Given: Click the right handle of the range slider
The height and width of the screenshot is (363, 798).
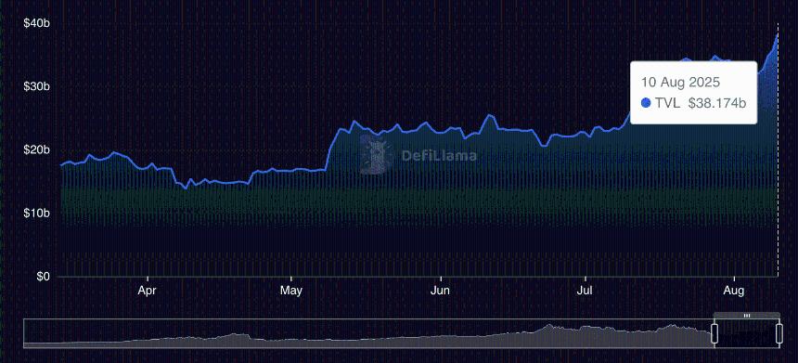Looking at the screenshot, I should [779, 333].
